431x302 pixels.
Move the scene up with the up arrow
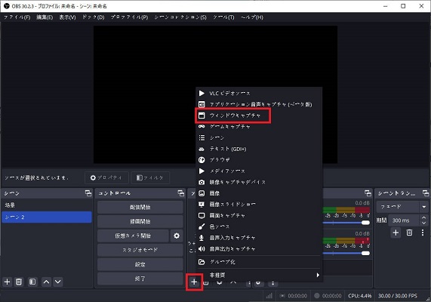[x=47, y=282]
